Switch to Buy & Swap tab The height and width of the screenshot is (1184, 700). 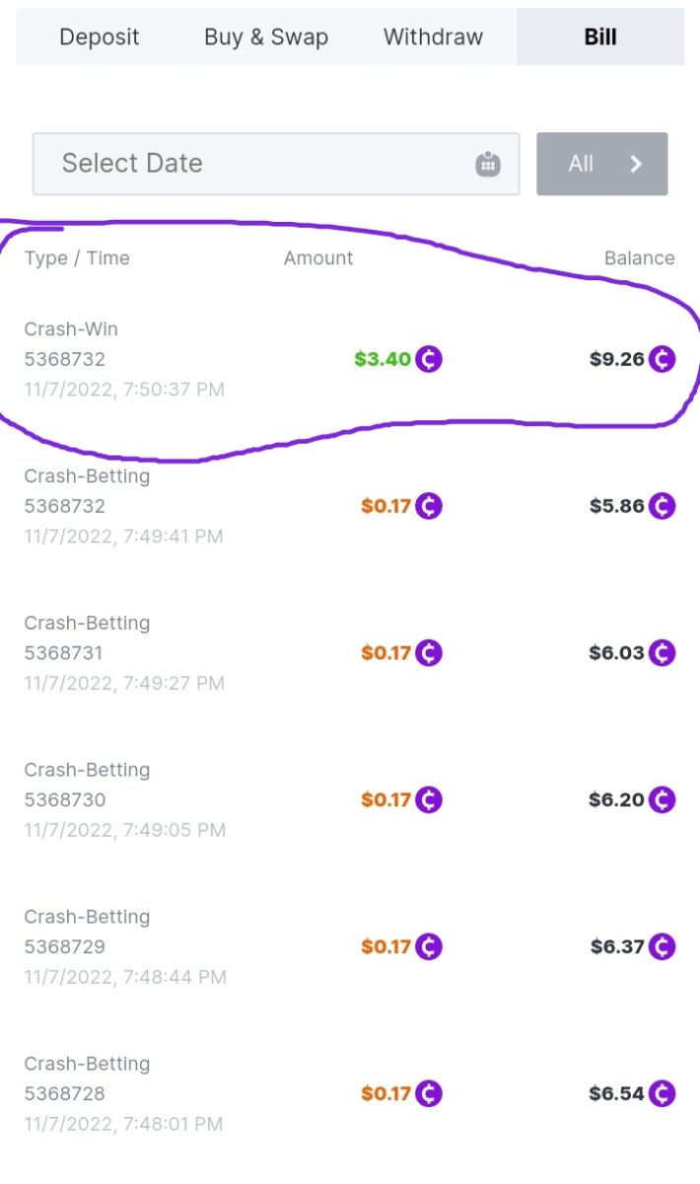tap(266, 37)
